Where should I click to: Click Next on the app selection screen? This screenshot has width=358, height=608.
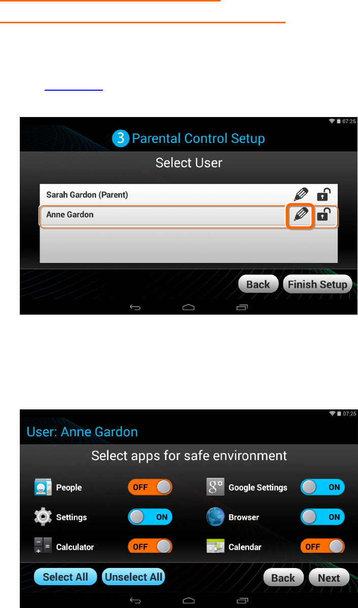(329, 578)
